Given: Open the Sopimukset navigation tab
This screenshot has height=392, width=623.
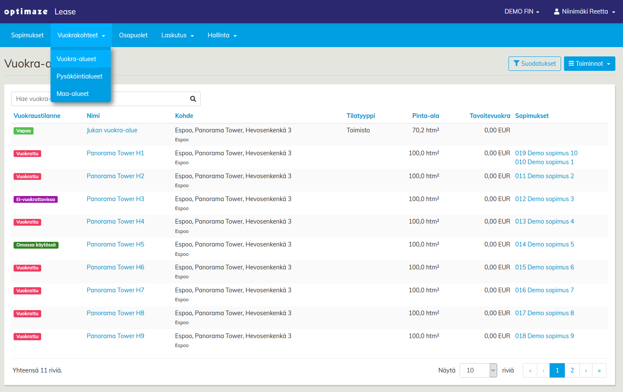Looking at the screenshot, I should [x=27, y=35].
